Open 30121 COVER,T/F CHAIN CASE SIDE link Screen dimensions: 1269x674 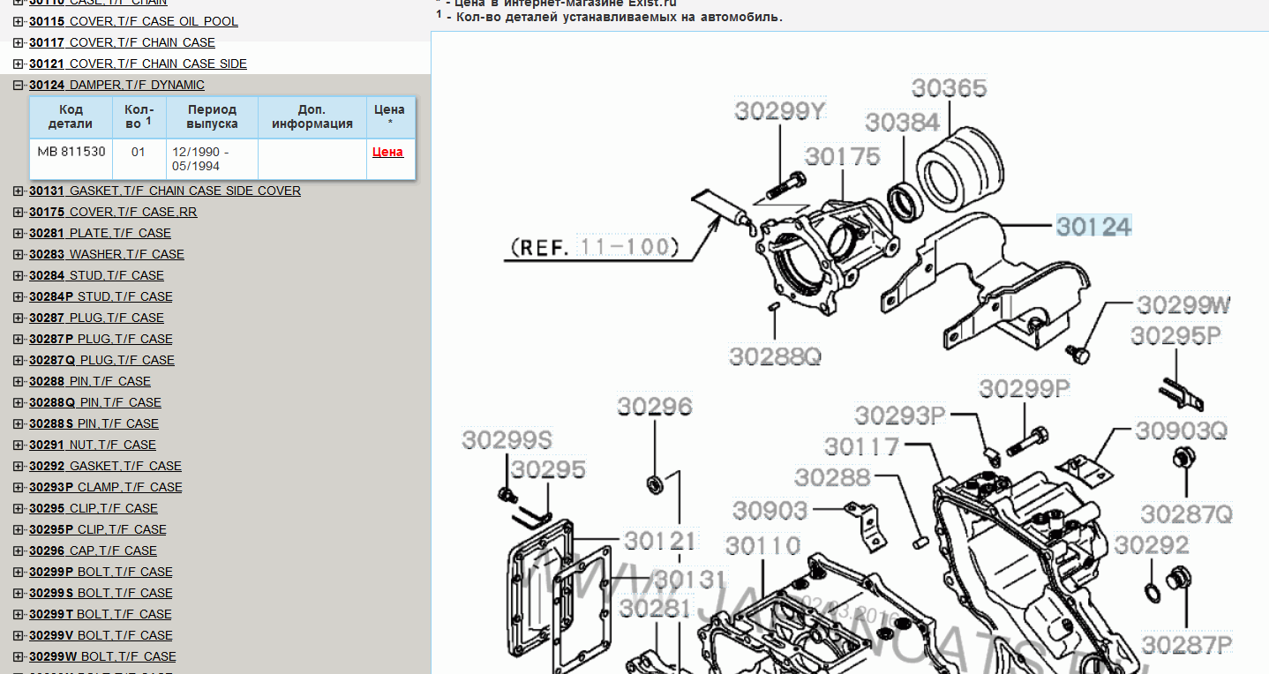click(x=138, y=64)
